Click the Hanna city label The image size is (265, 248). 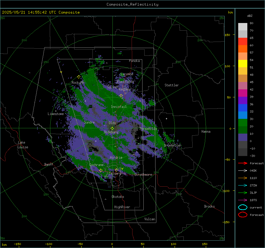point(206,132)
